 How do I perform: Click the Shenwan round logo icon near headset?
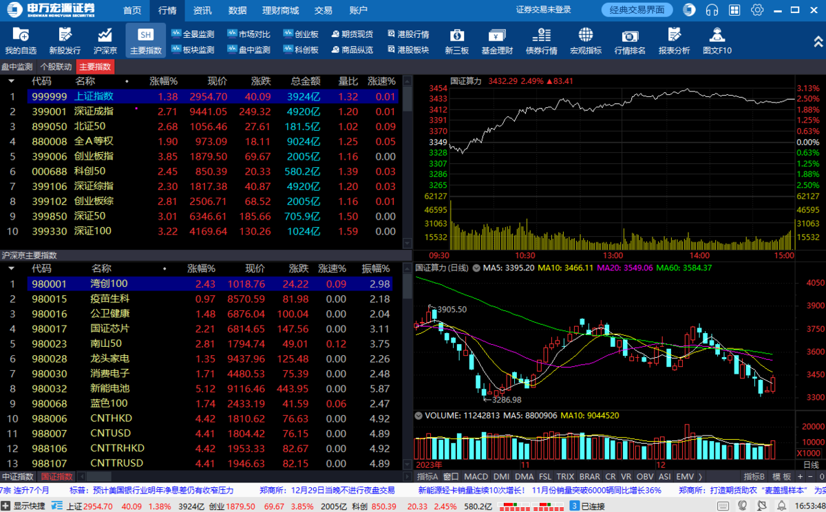689,10
